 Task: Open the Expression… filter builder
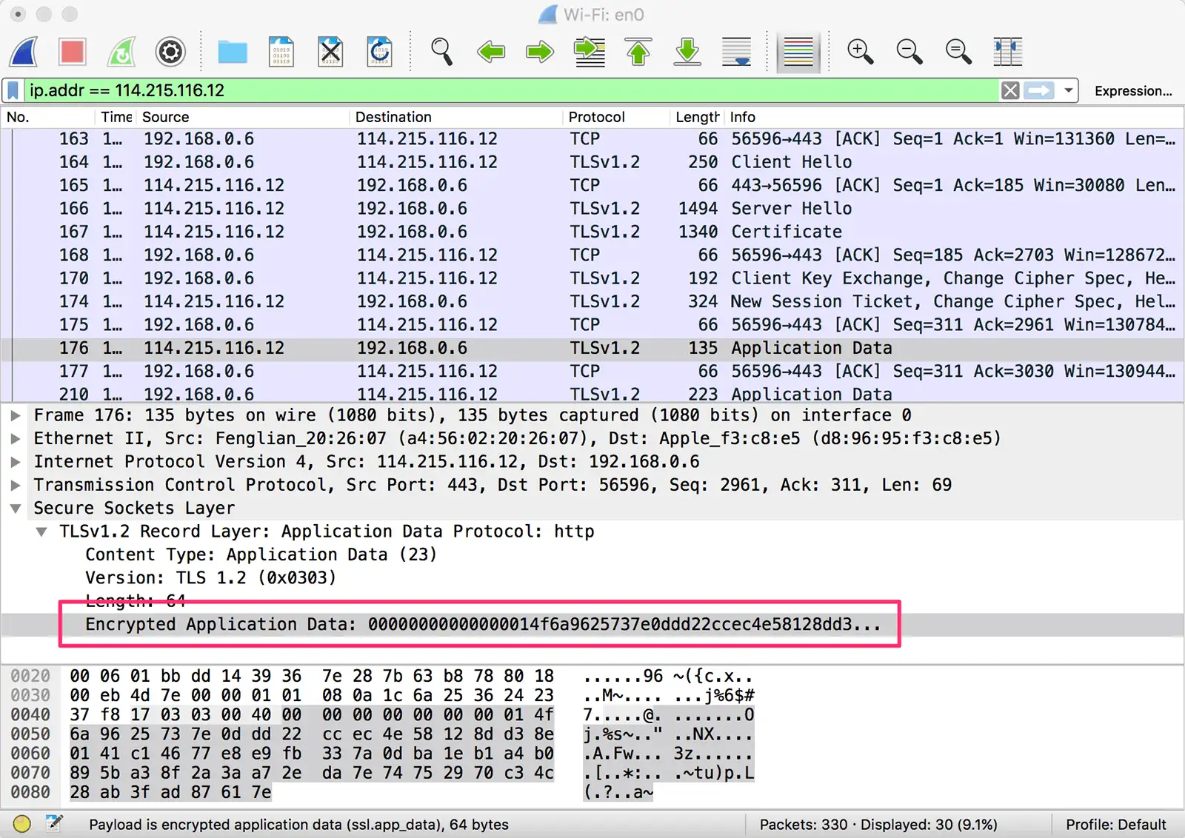[1133, 91]
